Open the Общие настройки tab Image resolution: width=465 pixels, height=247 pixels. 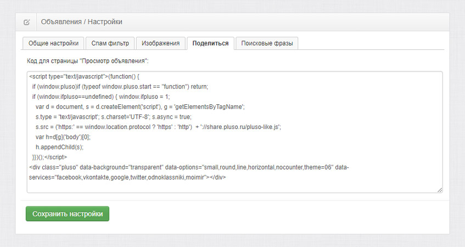[53, 43]
